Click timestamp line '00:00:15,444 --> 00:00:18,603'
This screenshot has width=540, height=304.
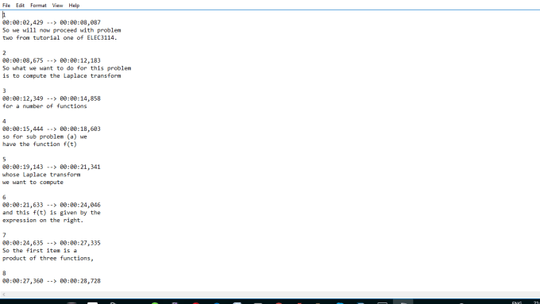point(52,129)
